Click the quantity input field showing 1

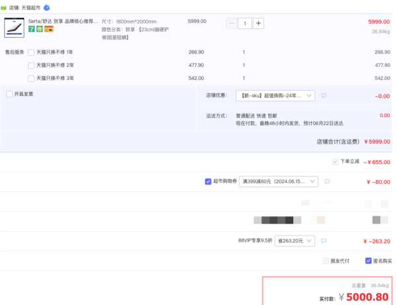[x=245, y=23]
